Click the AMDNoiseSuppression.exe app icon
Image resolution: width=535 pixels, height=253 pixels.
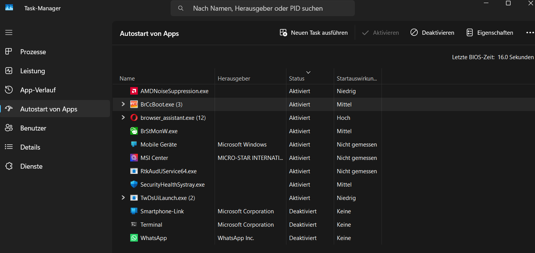point(134,91)
